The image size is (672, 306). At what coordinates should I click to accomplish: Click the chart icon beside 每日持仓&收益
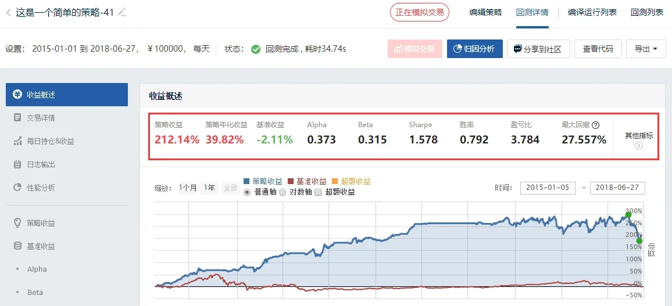pos(17,141)
